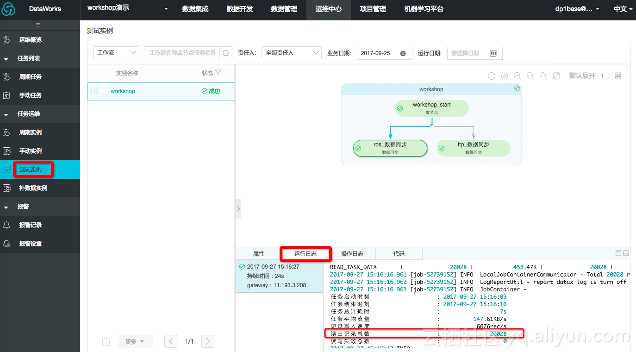636x352 pixels.
Task: Collapse sidebar with hamburger icon
Action: click(x=38, y=25)
